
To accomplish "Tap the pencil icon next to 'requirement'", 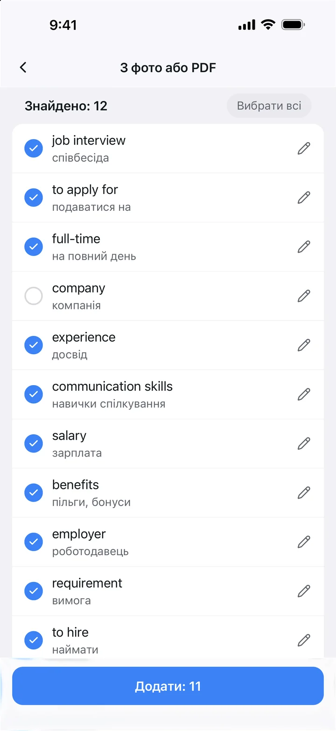I will point(304,591).
